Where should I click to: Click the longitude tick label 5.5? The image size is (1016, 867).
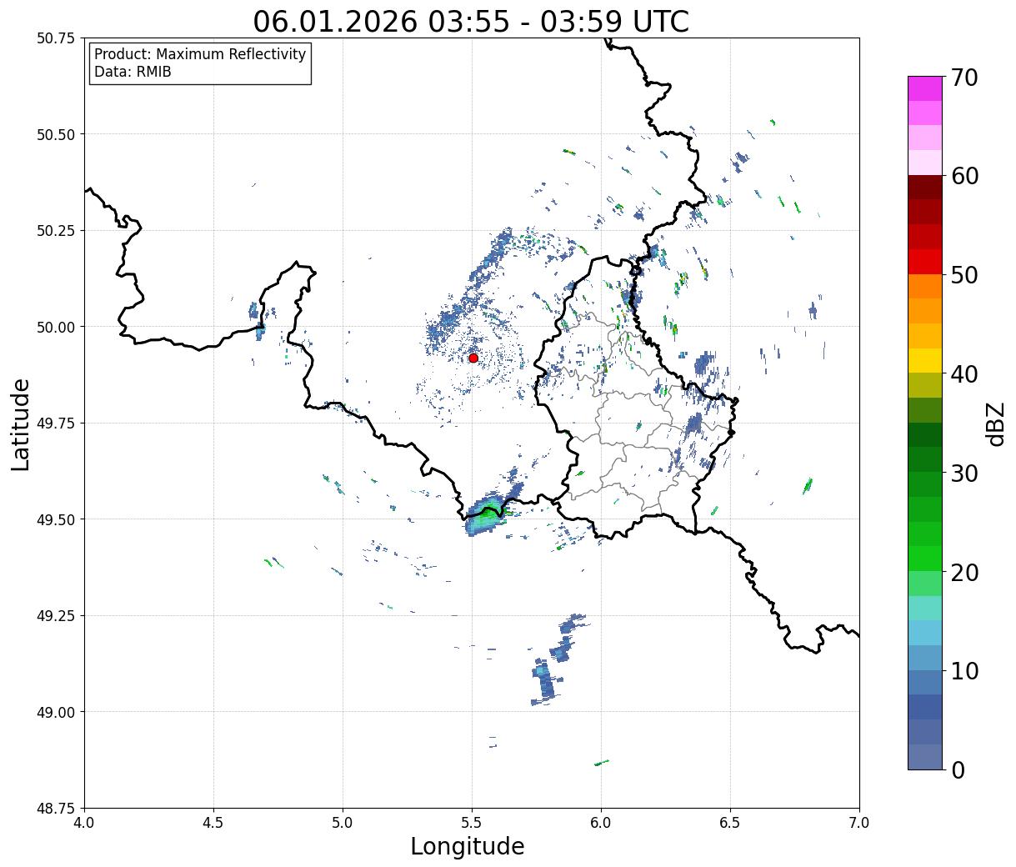click(x=472, y=823)
